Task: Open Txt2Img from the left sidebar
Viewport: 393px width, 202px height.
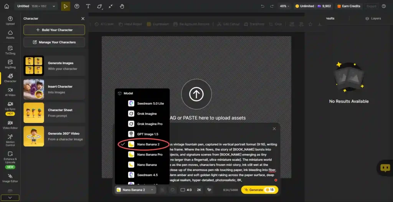Action: coord(10,50)
